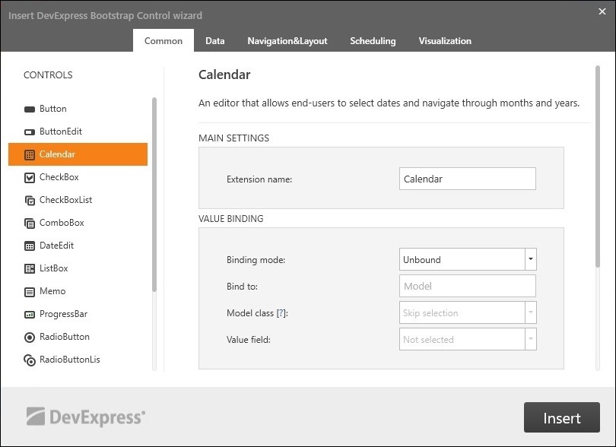This screenshot has width=616, height=447.
Task: Open the Navigation&Layout tab
Action: click(x=287, y=40)
